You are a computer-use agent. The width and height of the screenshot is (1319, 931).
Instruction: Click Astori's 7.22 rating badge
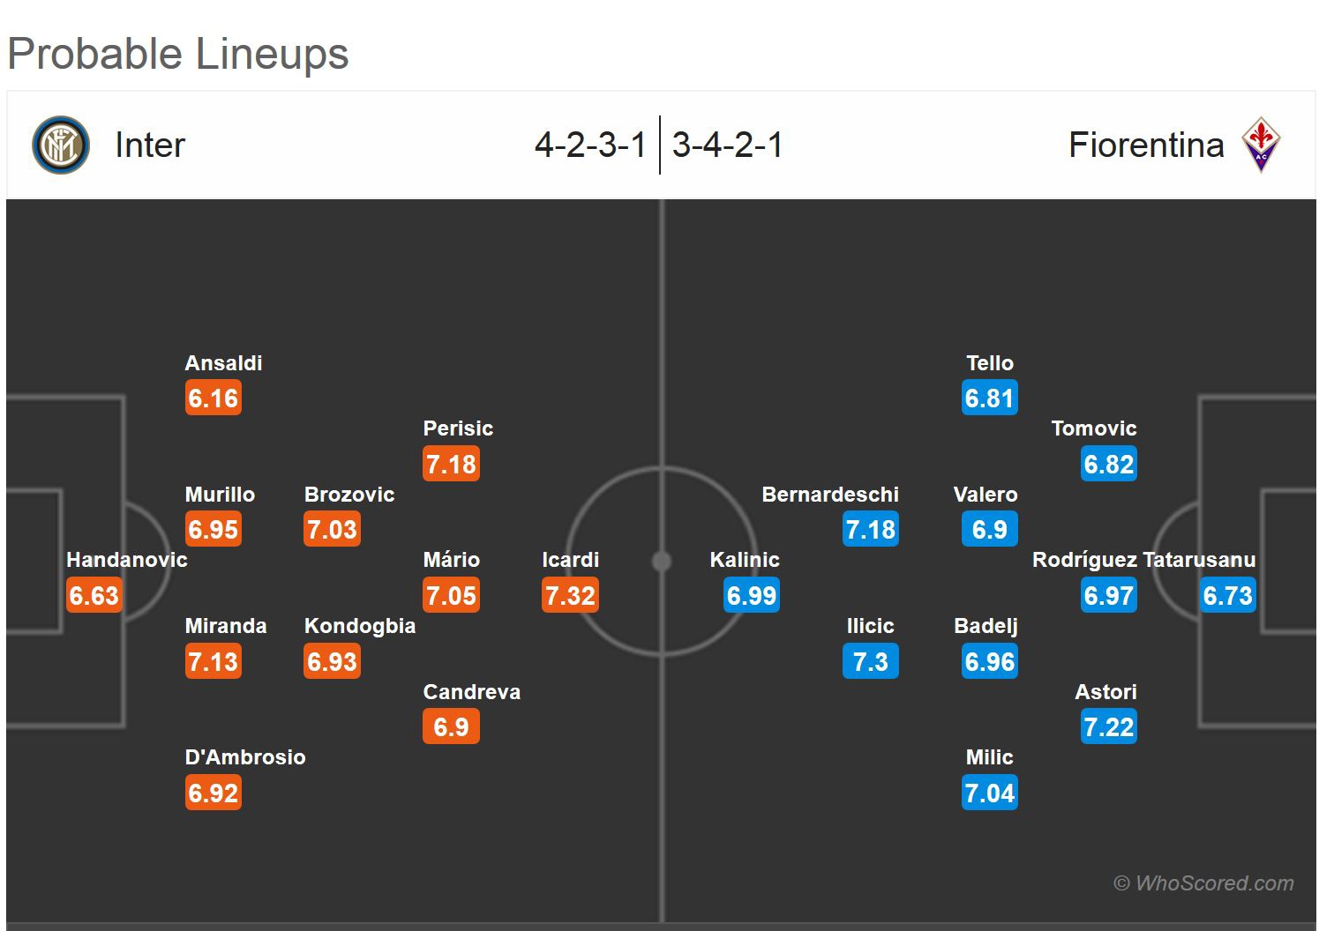coord(1108,727)
